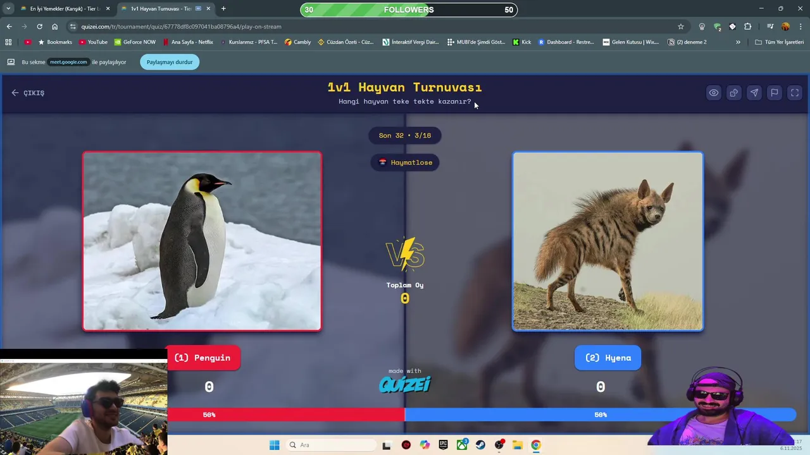Open a new browser tab
Screen dimensions: 810x455
coord(223,9)
